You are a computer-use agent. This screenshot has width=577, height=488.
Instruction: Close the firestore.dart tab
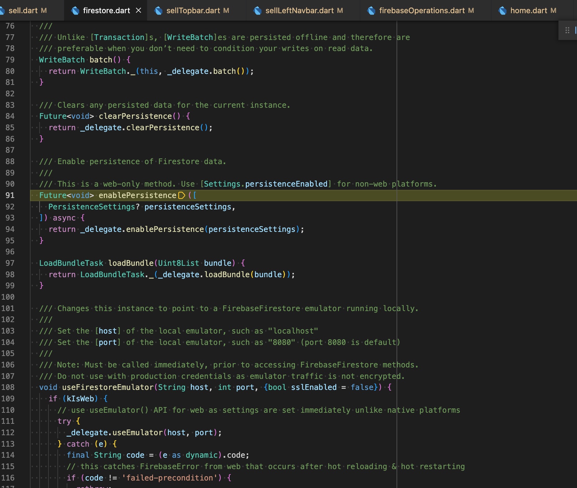click(139, 10)
